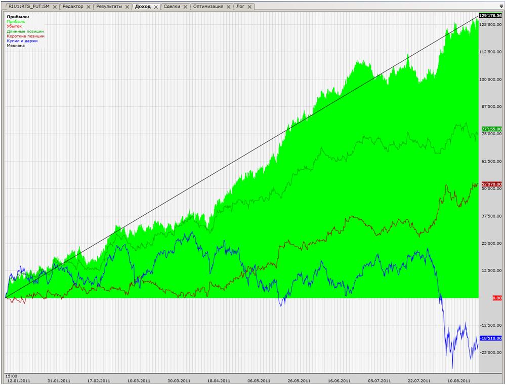Click the Длинные позиции legend entry
This screenshot has height=385, width=506.
pos(25,31)
